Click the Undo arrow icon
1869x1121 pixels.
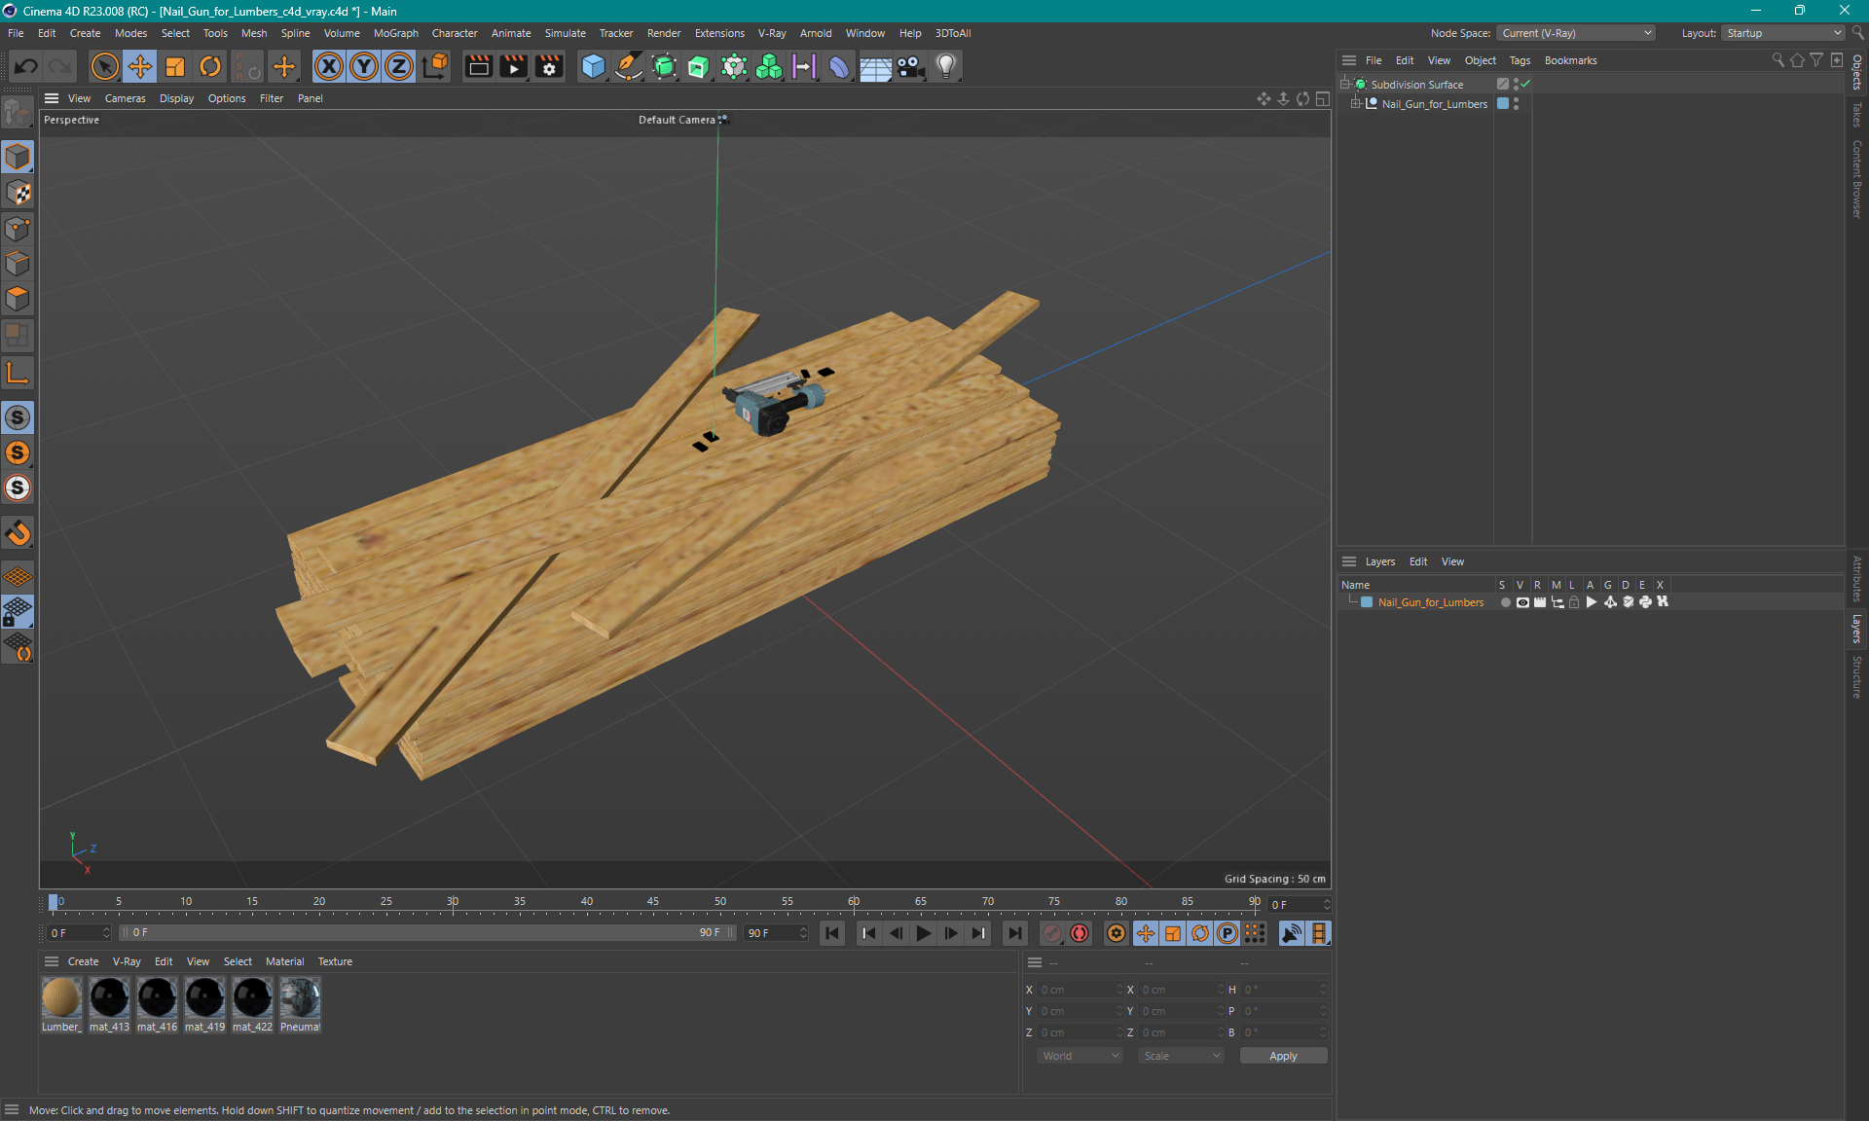(x=26, y=66)
